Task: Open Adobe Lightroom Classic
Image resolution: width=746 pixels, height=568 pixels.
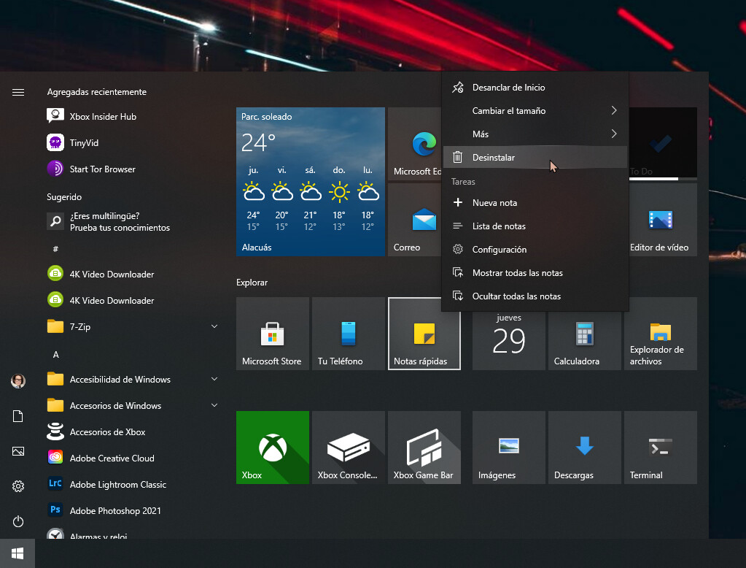Action: tap(133, 484)
